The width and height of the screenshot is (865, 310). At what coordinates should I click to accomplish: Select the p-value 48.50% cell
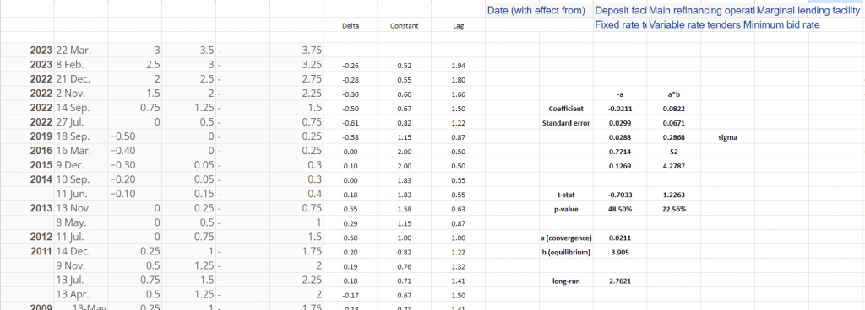619,209
